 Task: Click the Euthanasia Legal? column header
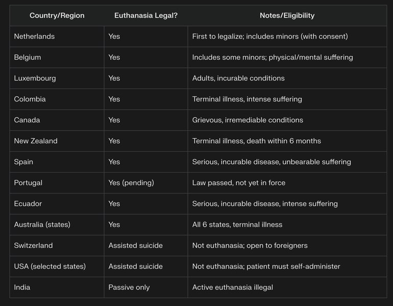coord(145,15)
